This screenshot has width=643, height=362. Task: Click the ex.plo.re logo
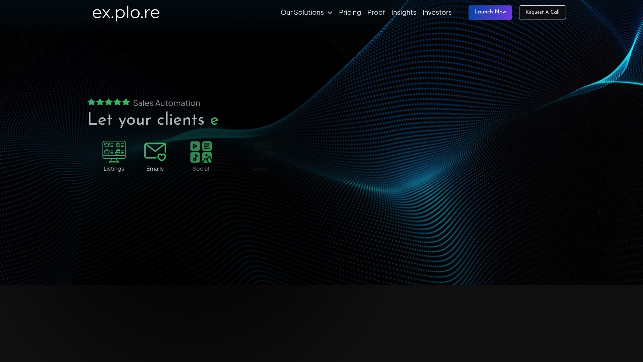pos(126,13)
